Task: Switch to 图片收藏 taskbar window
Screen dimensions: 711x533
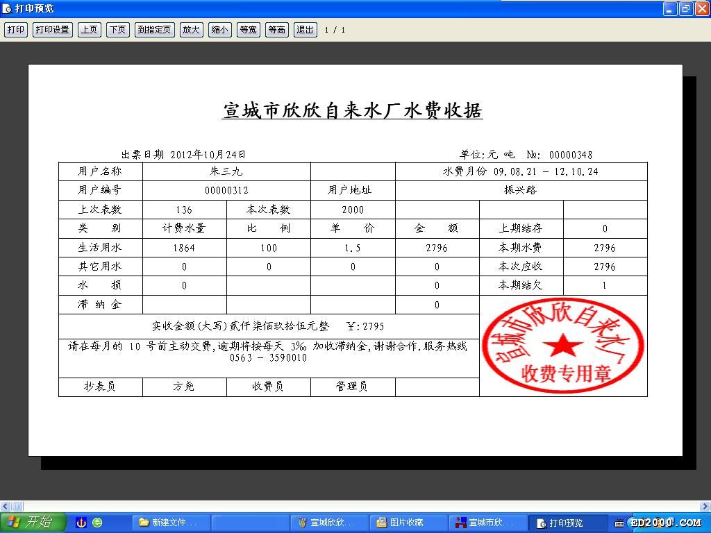Action: 408,523
